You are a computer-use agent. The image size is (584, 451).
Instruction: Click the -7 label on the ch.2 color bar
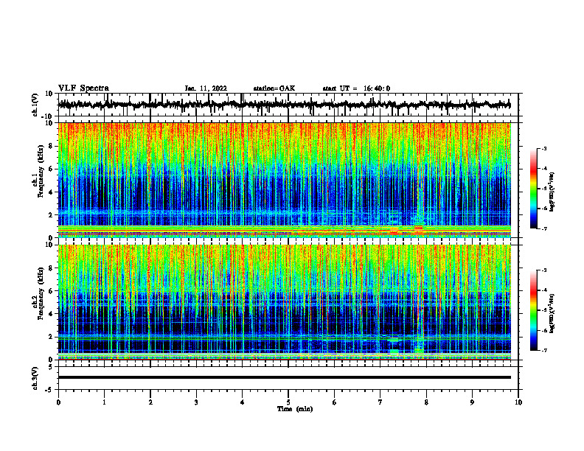coord(543,351)
